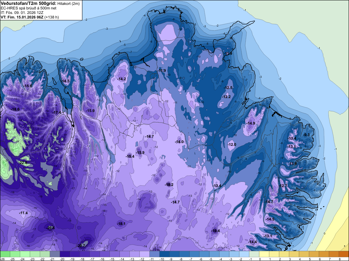Click the -22.8 temperature value

click(x=23, y=163)
